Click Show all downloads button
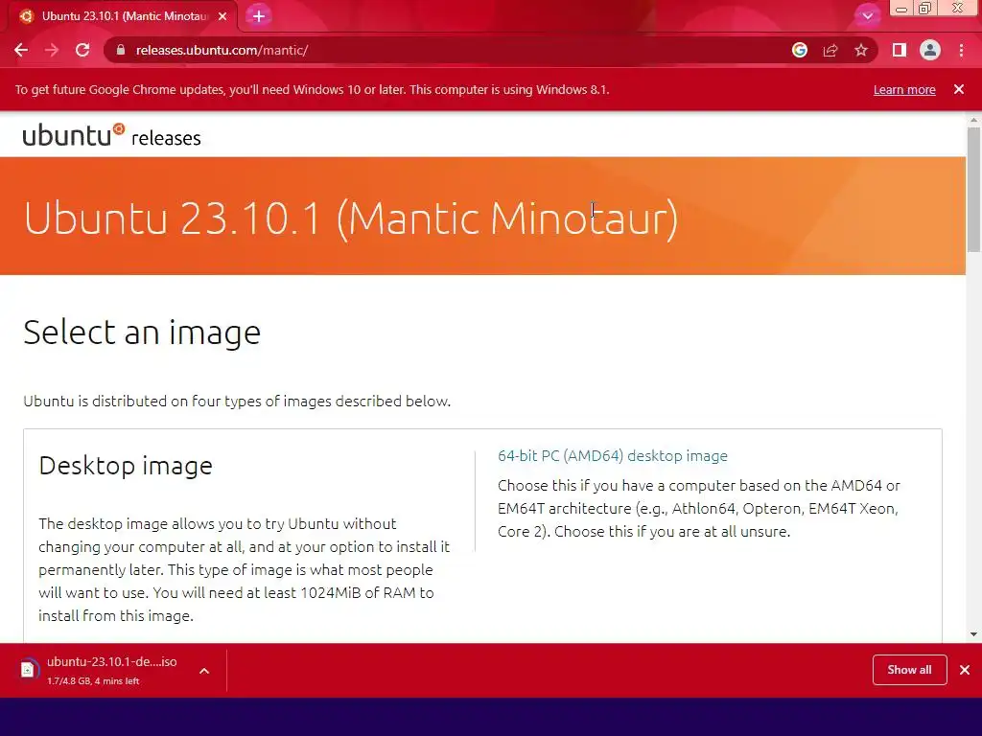982x736 pixels. pos(909,670)
